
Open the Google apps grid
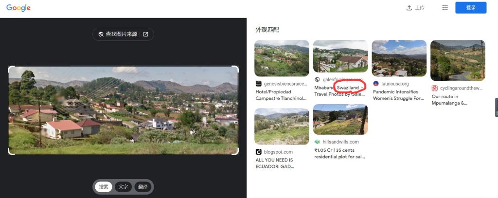pos(445,8)
